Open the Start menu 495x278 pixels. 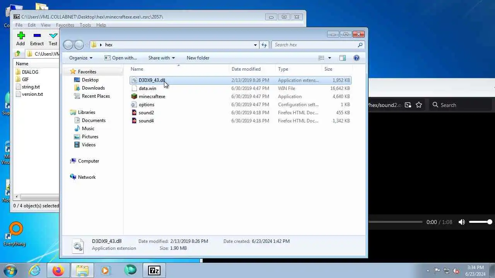click(x=10, y=270)
